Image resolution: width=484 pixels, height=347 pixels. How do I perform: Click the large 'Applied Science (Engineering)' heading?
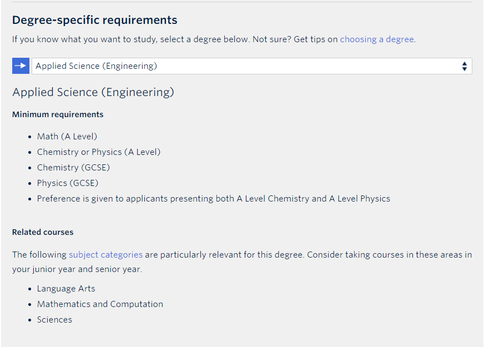93,92
